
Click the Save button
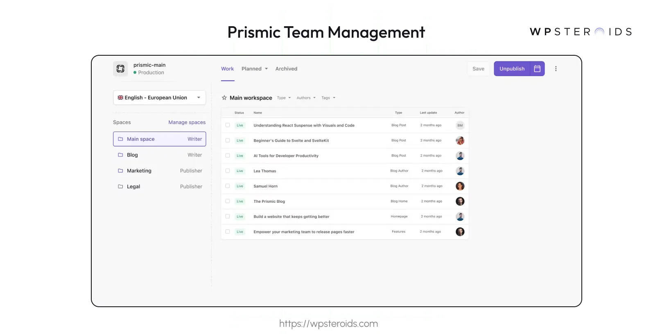tap(478, 69)
